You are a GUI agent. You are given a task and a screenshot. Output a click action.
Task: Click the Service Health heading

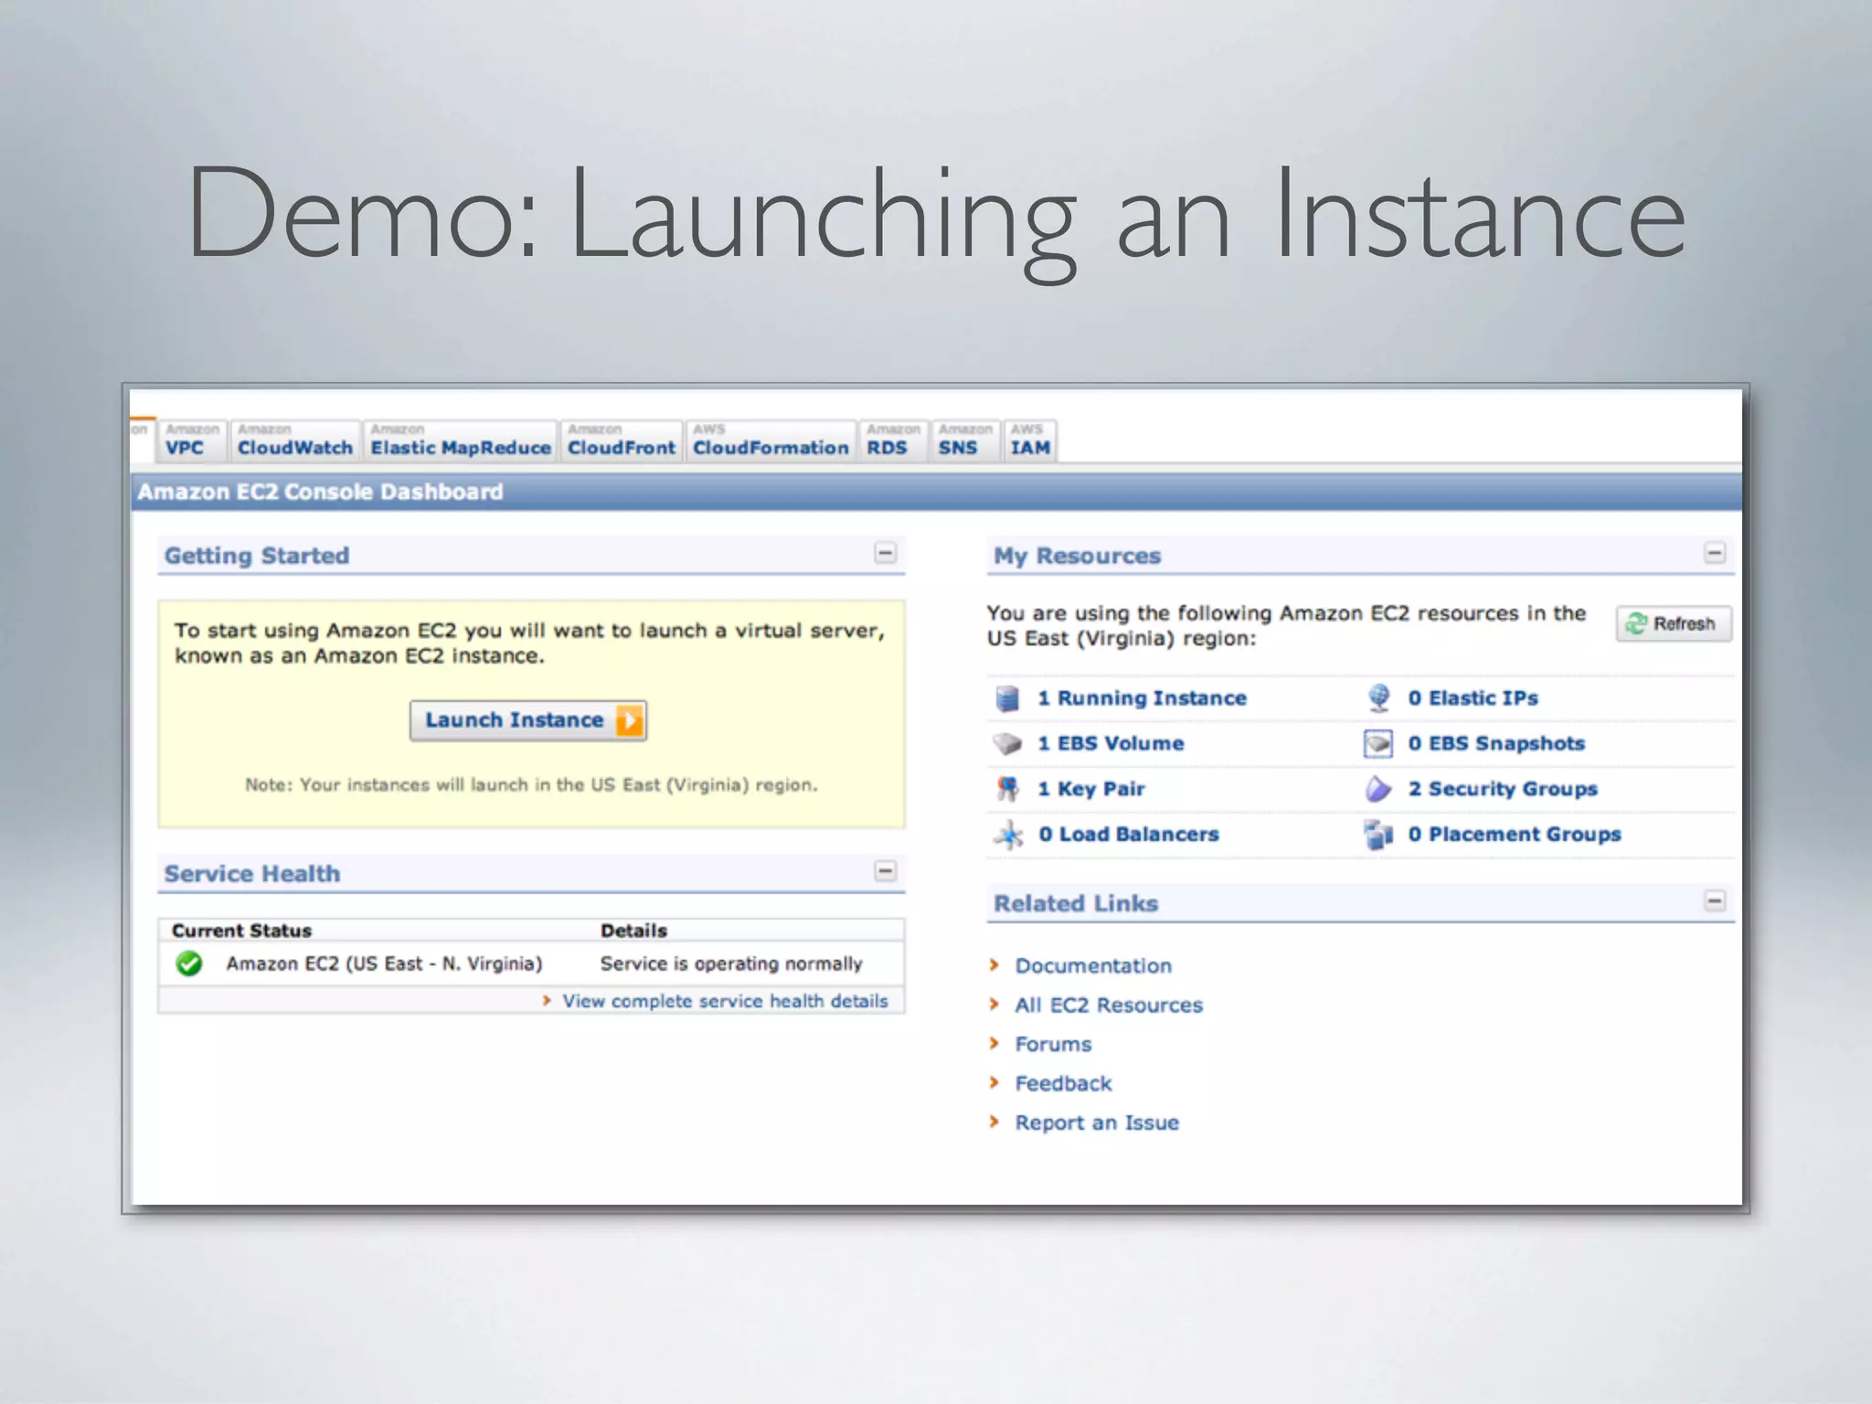click(252, 874)
